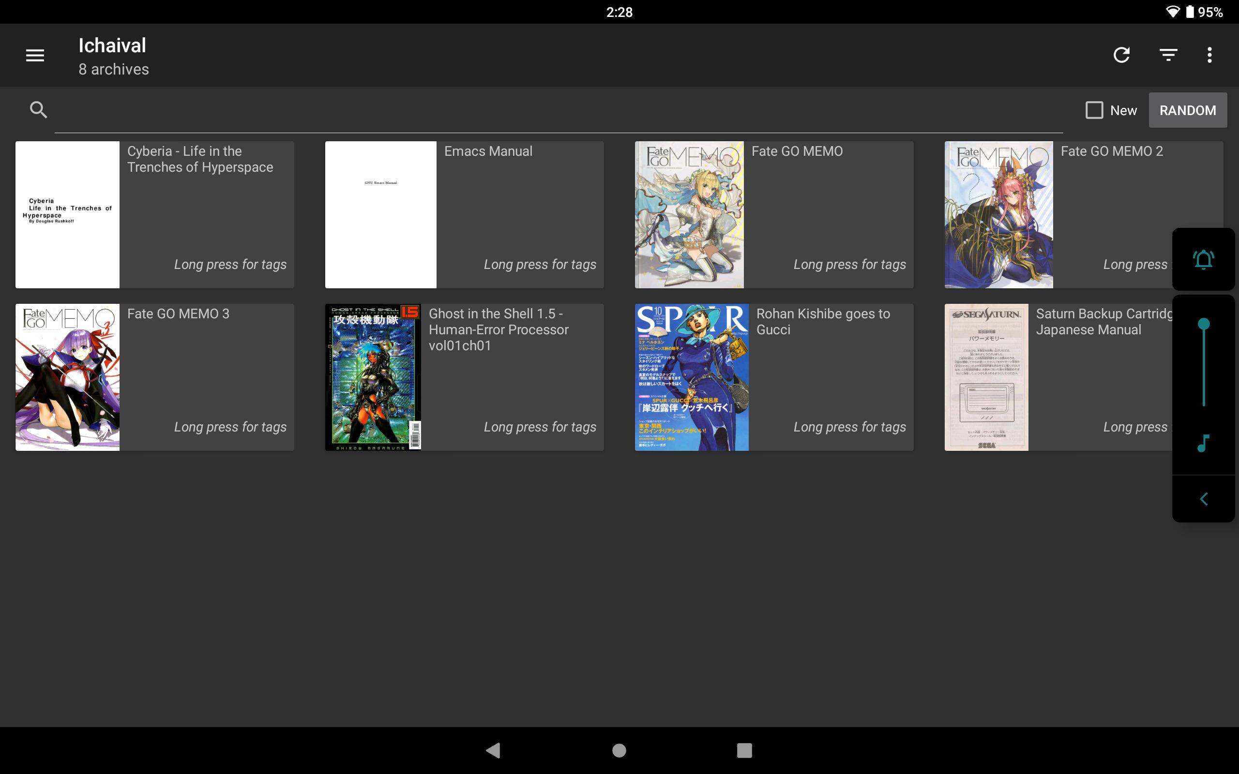Select the Fate GO MEMO 3 thumbnail
1239x774 pixels.
(68, 377)
